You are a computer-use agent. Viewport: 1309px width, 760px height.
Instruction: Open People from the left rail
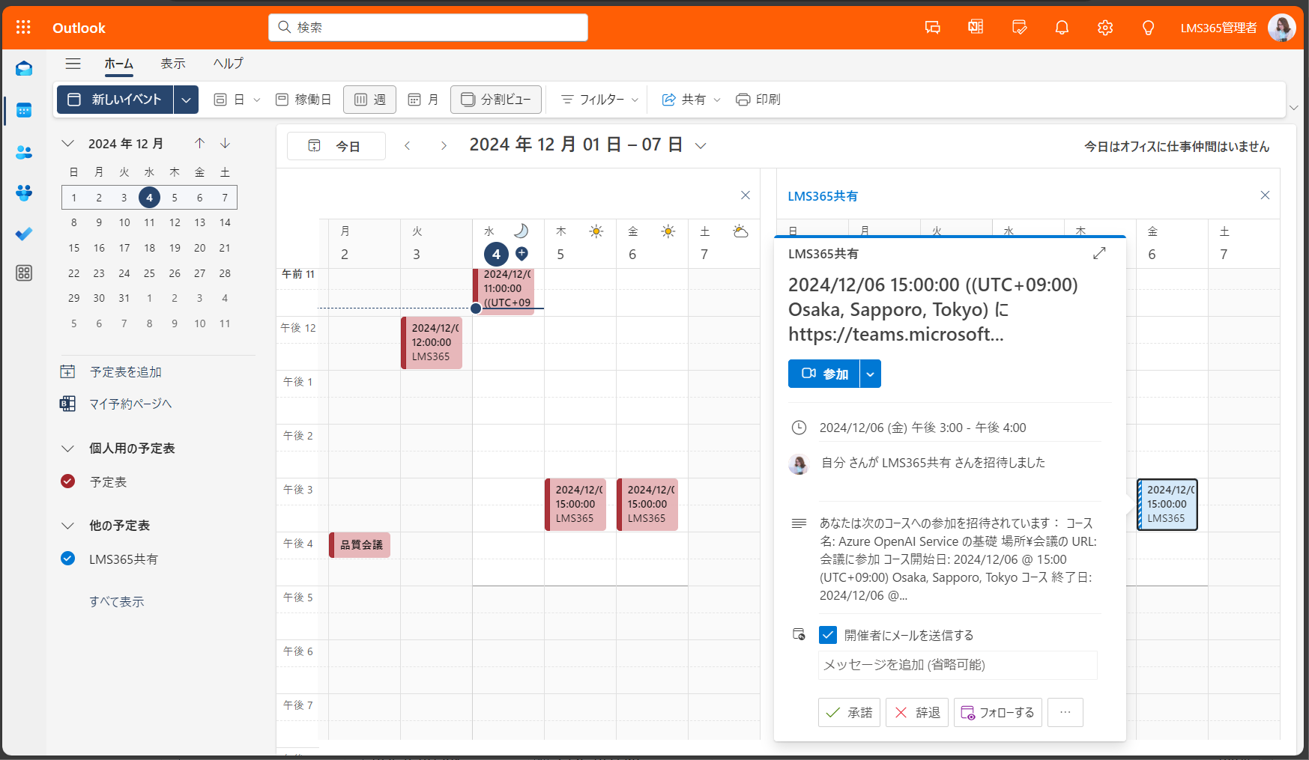(24, 152)
